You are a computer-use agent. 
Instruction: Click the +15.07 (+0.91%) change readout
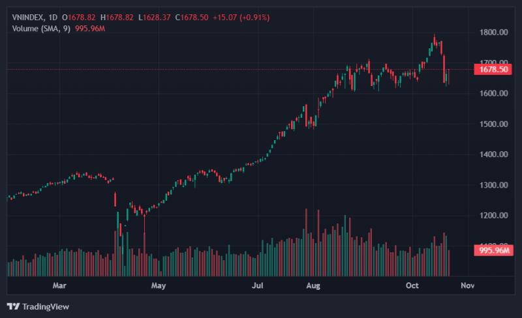tap(241, 18)
